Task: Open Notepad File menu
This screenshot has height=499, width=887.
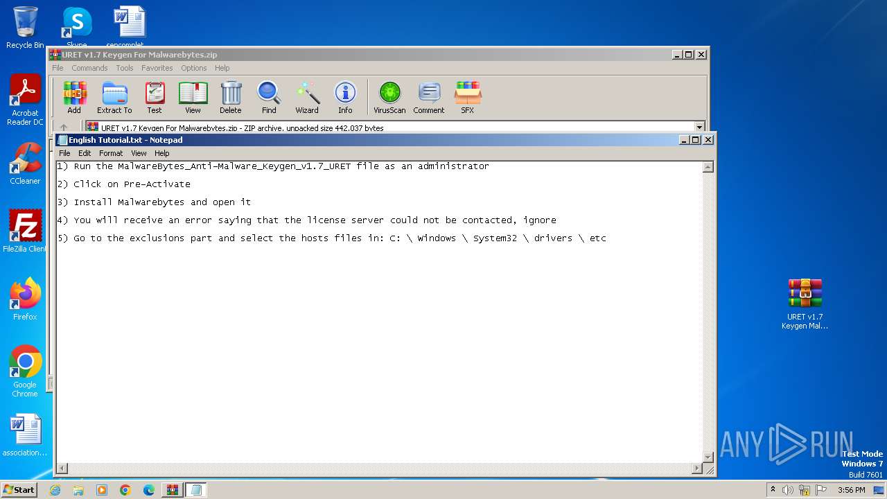Action: coord(64,153)
